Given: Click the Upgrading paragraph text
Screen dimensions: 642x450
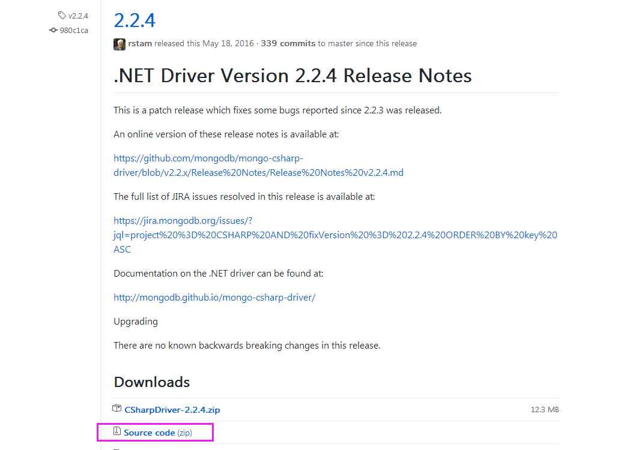Looking at the screenshot, I should tap(136, 322).
